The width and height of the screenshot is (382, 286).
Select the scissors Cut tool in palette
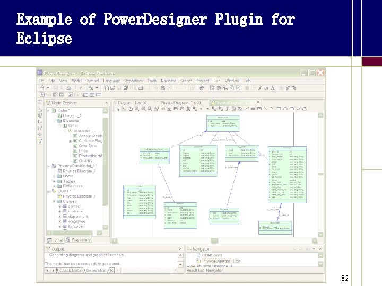click(x=163, y=109)
